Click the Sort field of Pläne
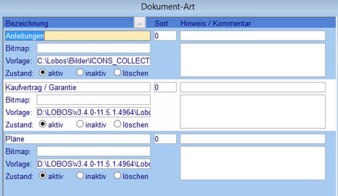 pos(165,139)
